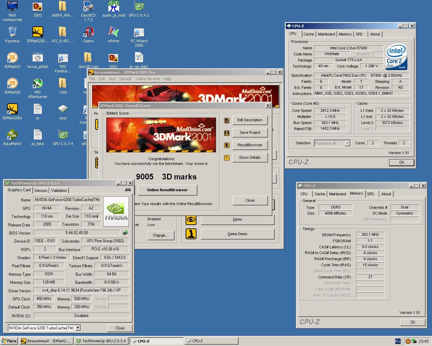Image resolution: width=432 pixels, height=346 pixels.
Task: Launch wPrime from the desktop
Action: pyautogui.click(x=113, y=34)
